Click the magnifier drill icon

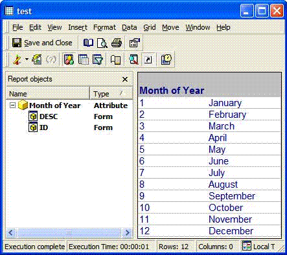point(133,60)
